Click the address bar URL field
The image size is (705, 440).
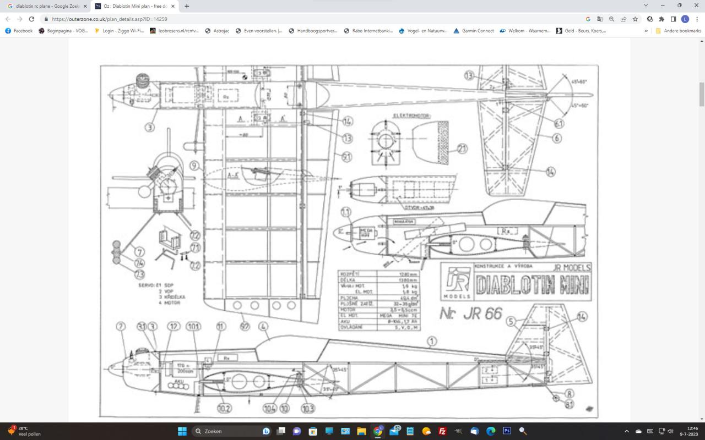click(x=275, y=19)
